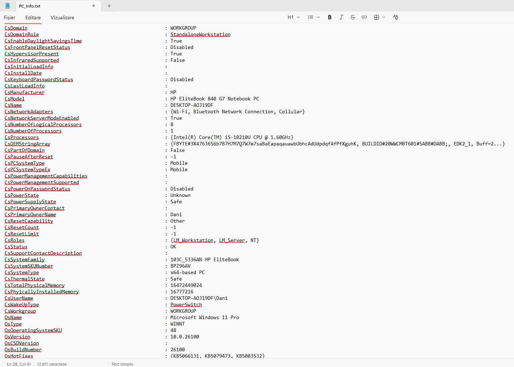The height and width of the screenshot is (367, 514).
Task: Insert a hyperlink
Action: tap(364, 17)
